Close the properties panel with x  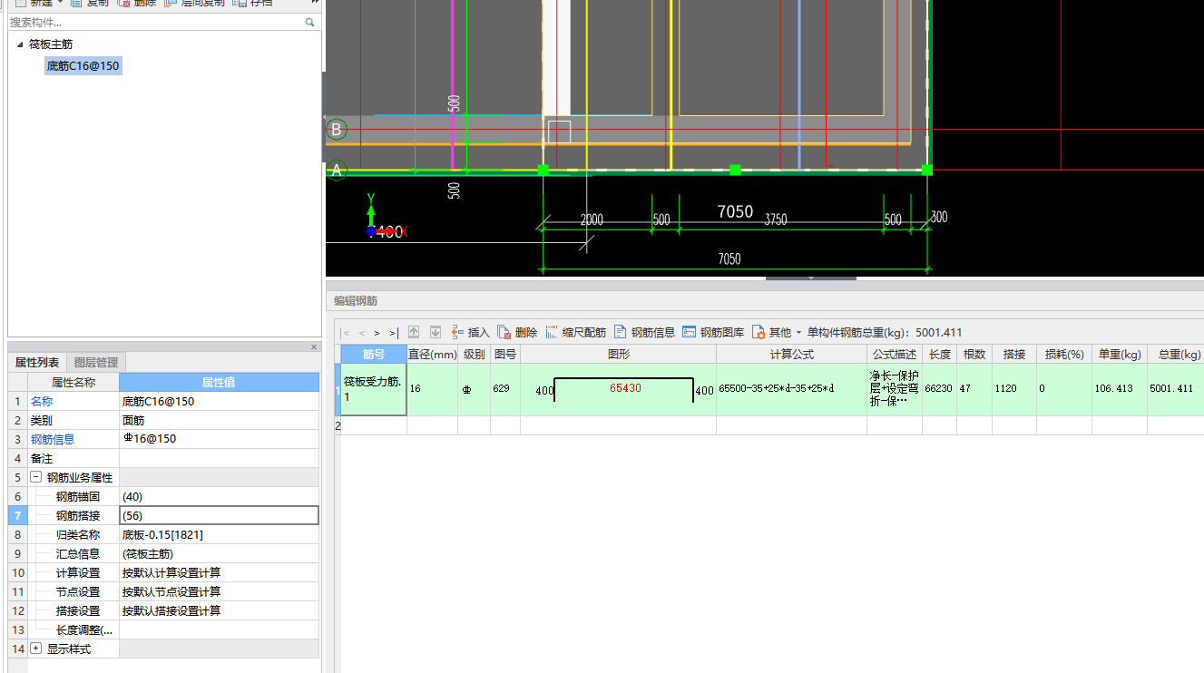(x=314, y=346)
